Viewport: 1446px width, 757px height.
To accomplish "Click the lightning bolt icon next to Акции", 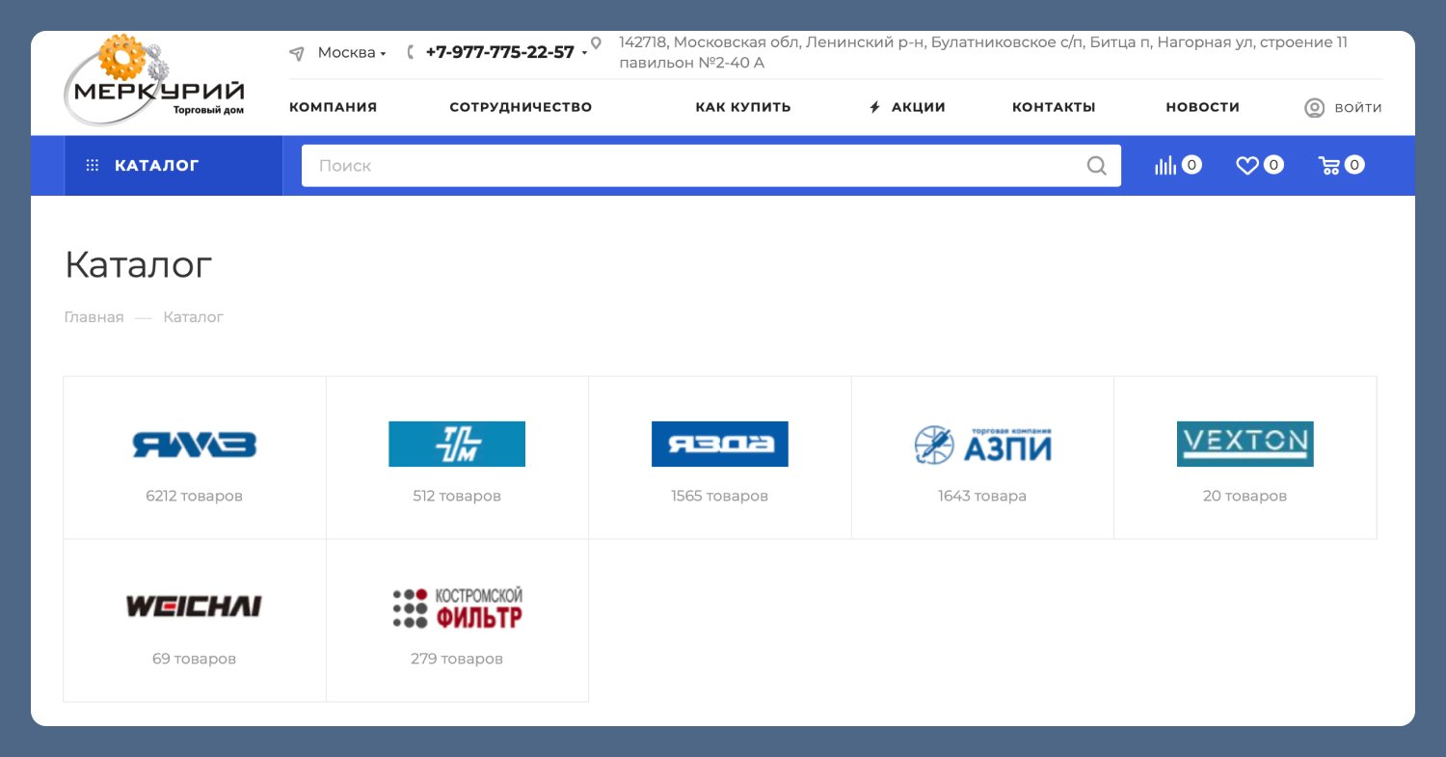I will [875, 107].
